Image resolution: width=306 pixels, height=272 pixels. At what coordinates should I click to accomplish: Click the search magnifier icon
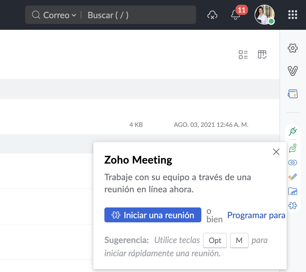click(36, 15)
